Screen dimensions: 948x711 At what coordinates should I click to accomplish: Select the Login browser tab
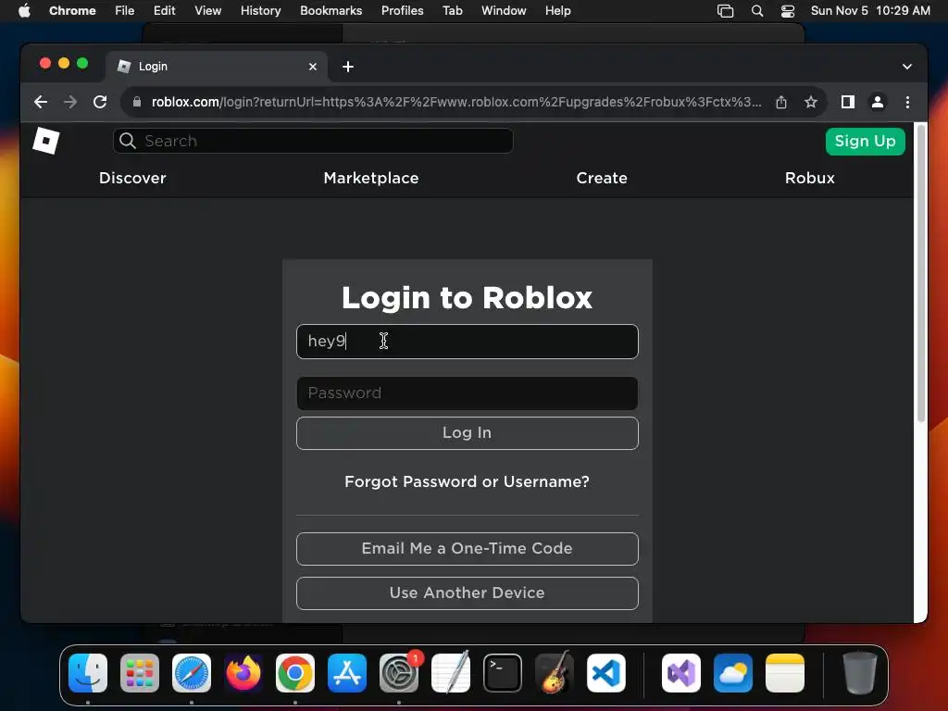[218, 67]
